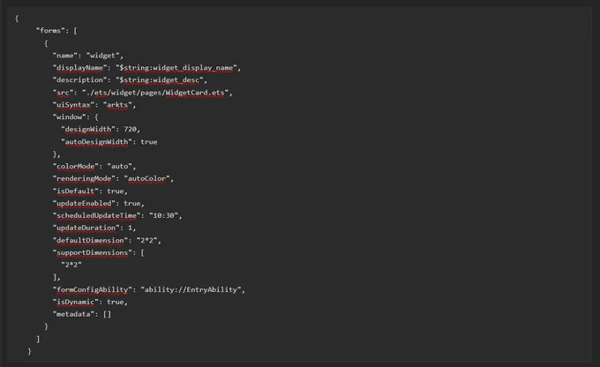Screen dimensions: 600x367
Task: Click the "2*2" item inside supportDimensions array
Action: [x=71, y=265]
